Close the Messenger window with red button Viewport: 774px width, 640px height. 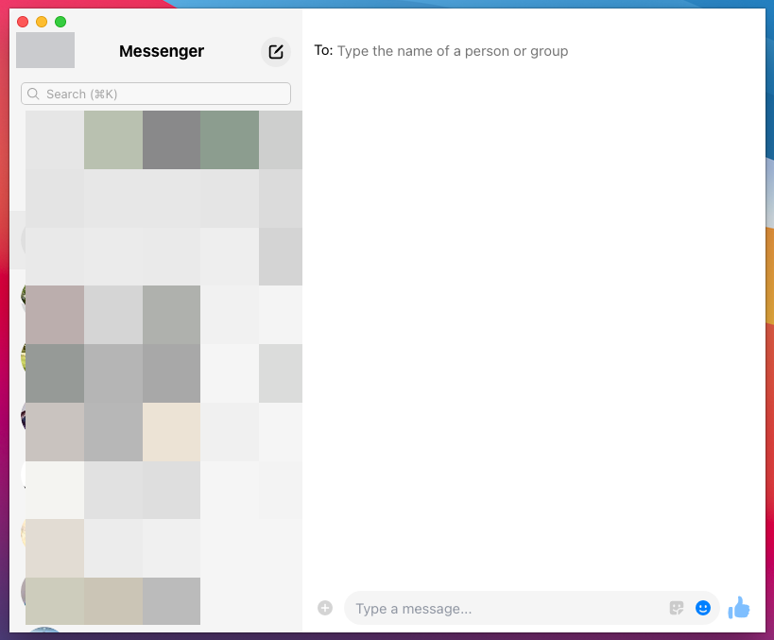23,22
